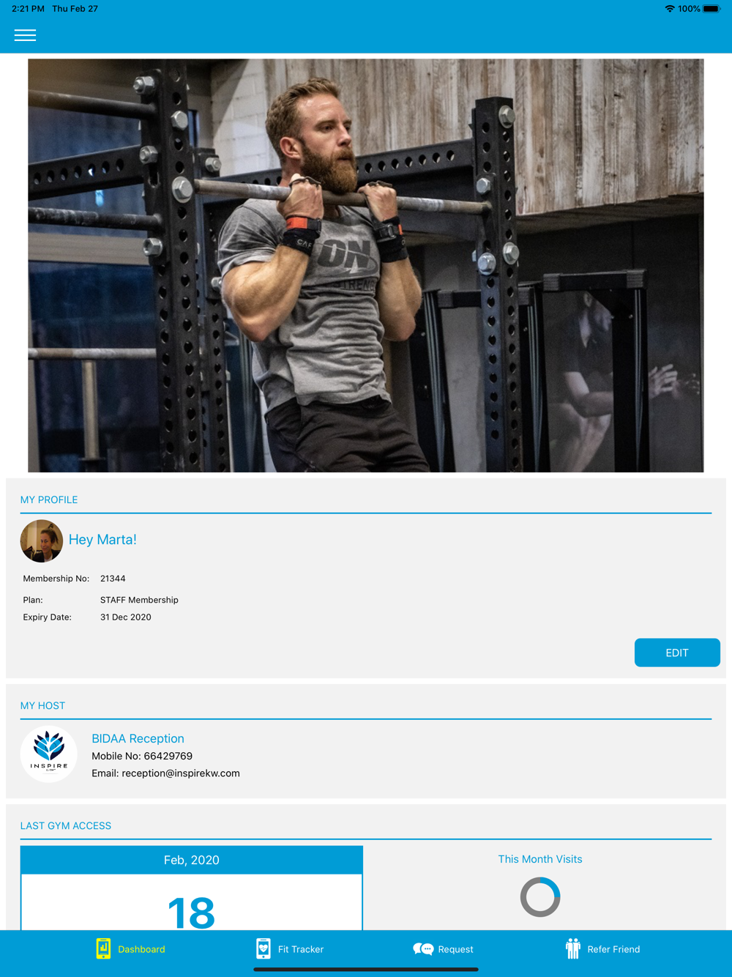This screenshot has height=977, width=732.
Task: Open the hamburger menu
Action: pyautogui.click(x=25, y=35)
